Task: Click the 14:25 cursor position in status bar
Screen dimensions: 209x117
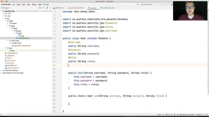Action: click(x=159, y=115)
